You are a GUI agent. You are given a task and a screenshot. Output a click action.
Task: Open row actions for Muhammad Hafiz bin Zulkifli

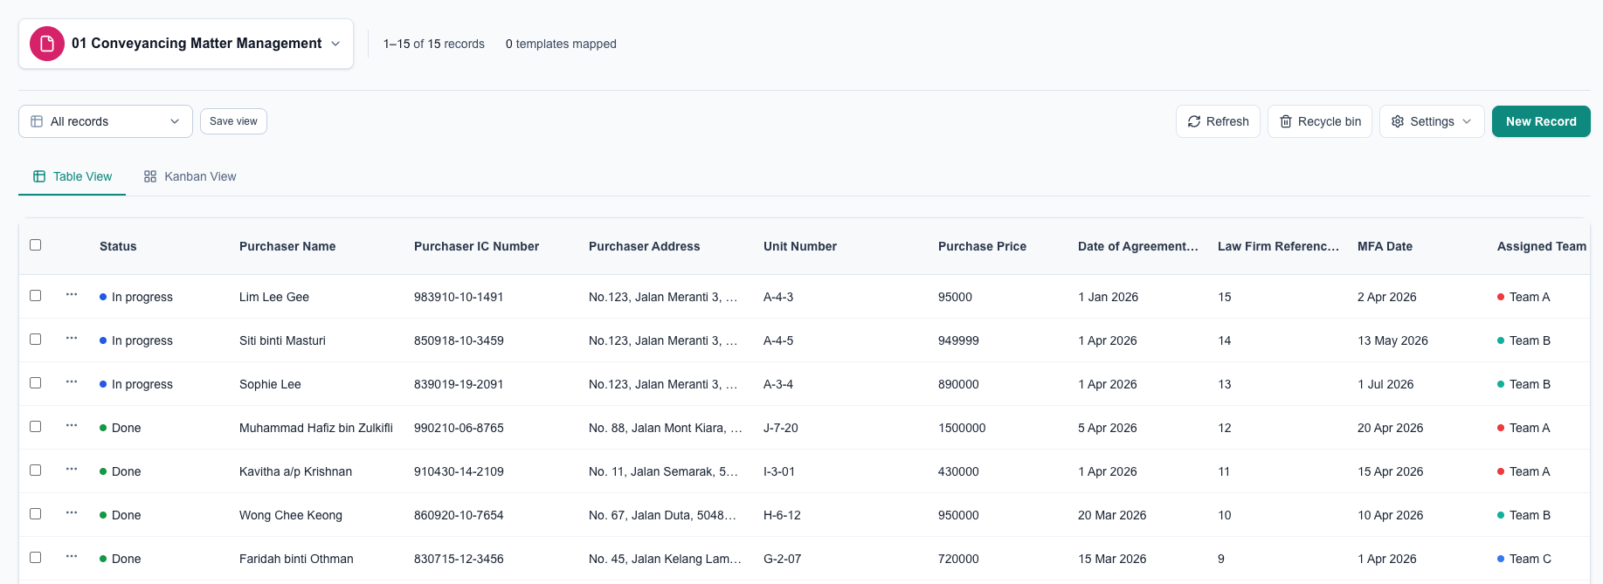72,426
